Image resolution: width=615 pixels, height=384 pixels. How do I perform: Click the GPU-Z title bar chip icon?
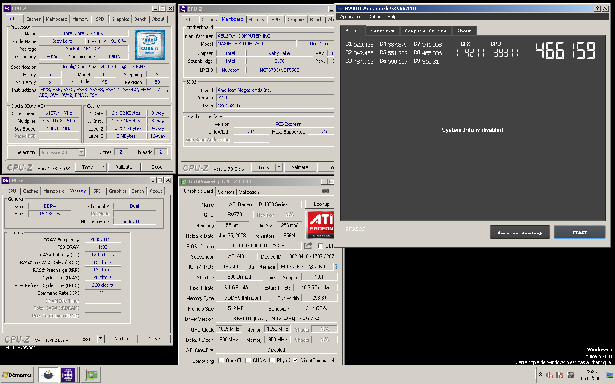(x=184, y=182)
